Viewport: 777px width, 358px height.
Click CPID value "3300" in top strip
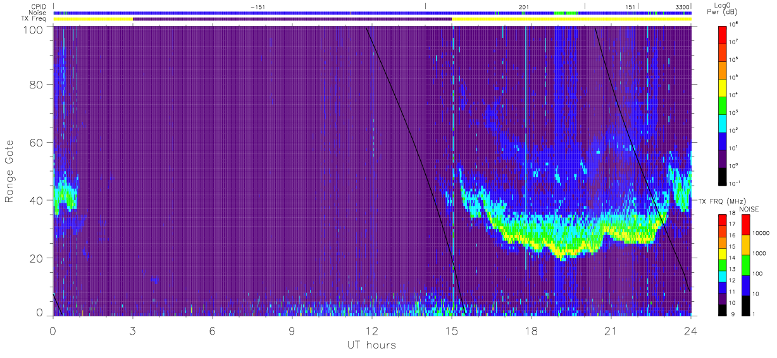pos(682,7)
